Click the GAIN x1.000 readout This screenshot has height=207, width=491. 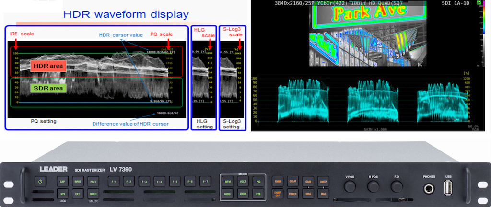(375, 129)
